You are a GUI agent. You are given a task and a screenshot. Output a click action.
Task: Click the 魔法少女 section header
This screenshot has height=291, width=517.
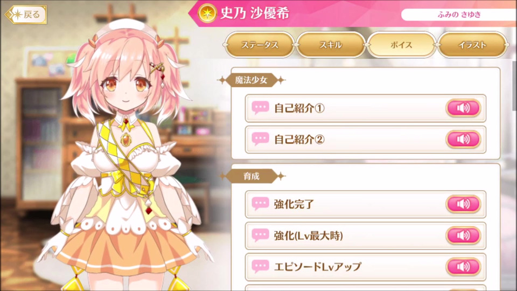click(251, 80)
